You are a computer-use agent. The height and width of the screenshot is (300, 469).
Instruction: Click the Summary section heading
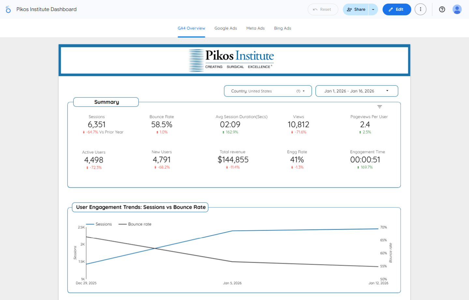(107, 102)
